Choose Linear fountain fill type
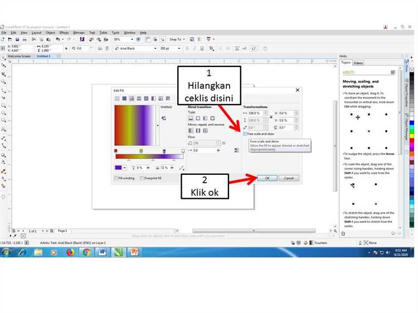The width and height of the screenshot is (418, 313). [191, 118]
